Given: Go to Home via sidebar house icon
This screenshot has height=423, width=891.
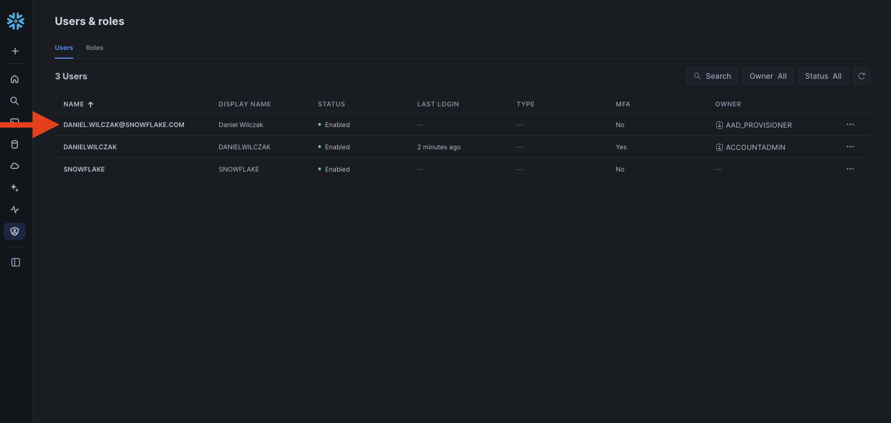Looking at the screenshot, I should 15,79.
